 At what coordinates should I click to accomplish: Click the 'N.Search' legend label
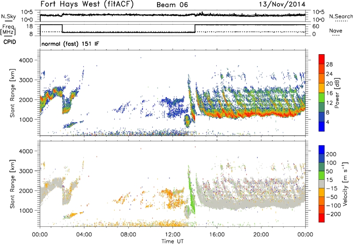pos(341,16)
